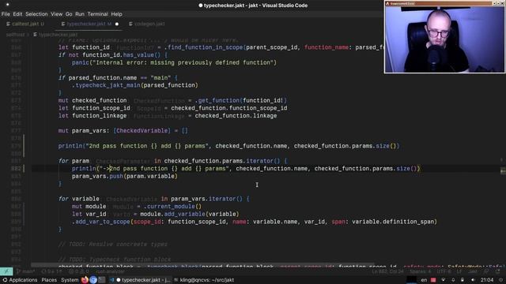Open the Go menu
506x284 pixels.
click(69, 14)
